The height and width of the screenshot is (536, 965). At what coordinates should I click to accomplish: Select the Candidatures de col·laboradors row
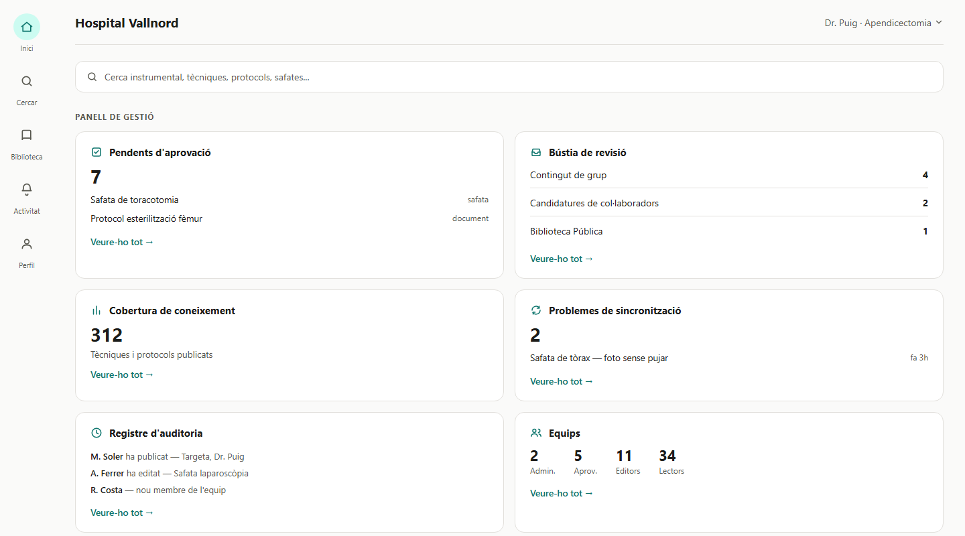tap(729, 203)
